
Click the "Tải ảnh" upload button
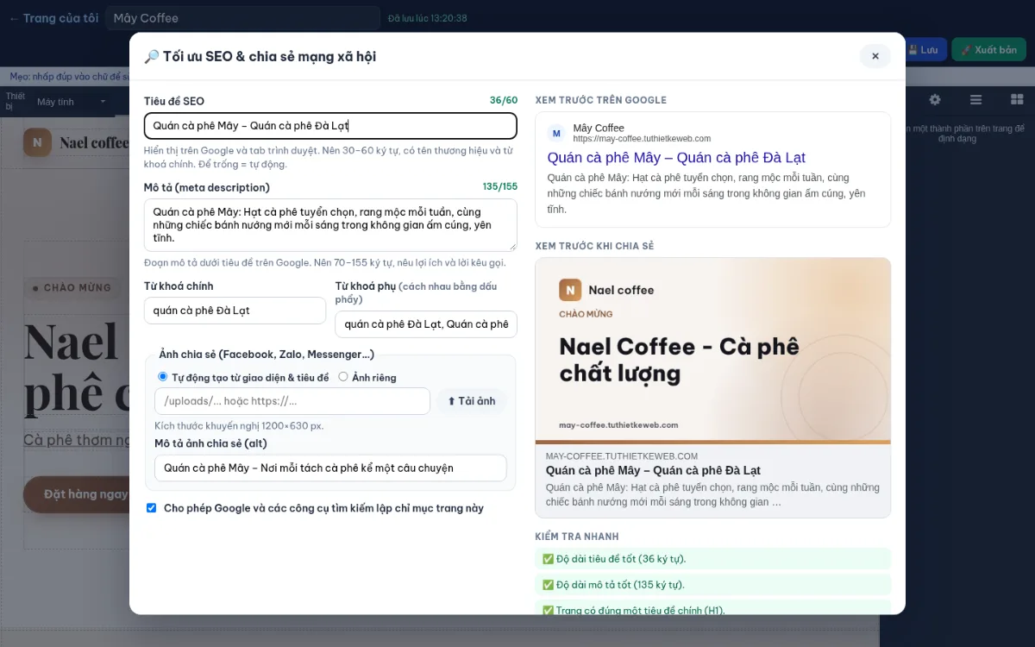(x=472, y=401)
